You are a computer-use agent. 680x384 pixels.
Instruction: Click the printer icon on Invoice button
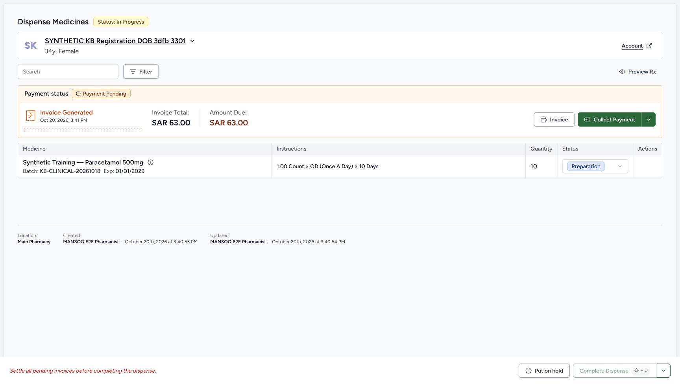click(x=543, y=119)
